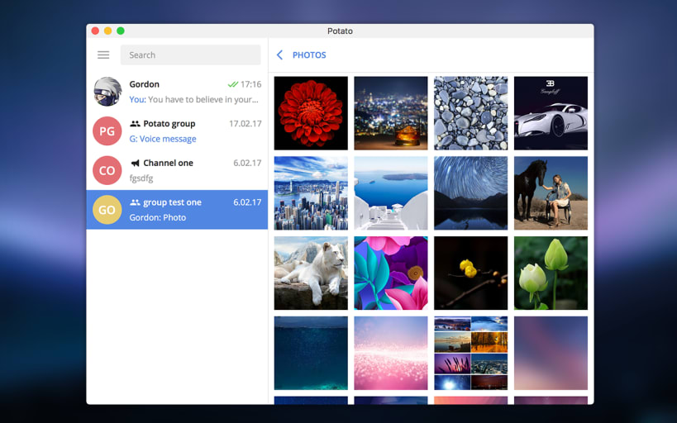The height and width of the screenshot is (423, 677).
Task: Select the group test one chat
Action: point(177,210)
